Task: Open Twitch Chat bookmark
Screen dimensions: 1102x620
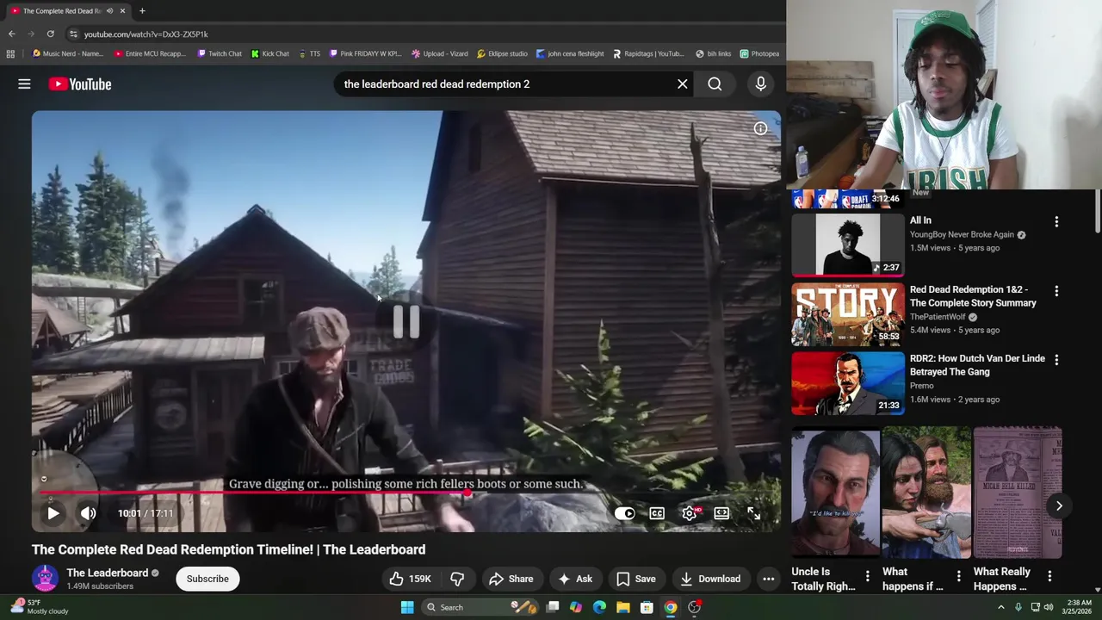Action: click(220, 53)
